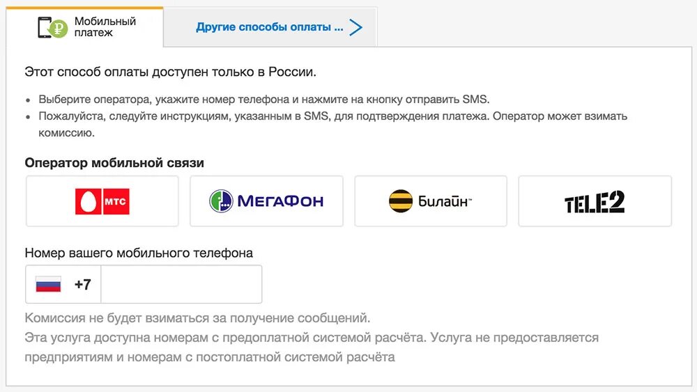Click the bullet about following SMS instructions
Viewport: 697px width, 392px height.
(x=333, y=116)
